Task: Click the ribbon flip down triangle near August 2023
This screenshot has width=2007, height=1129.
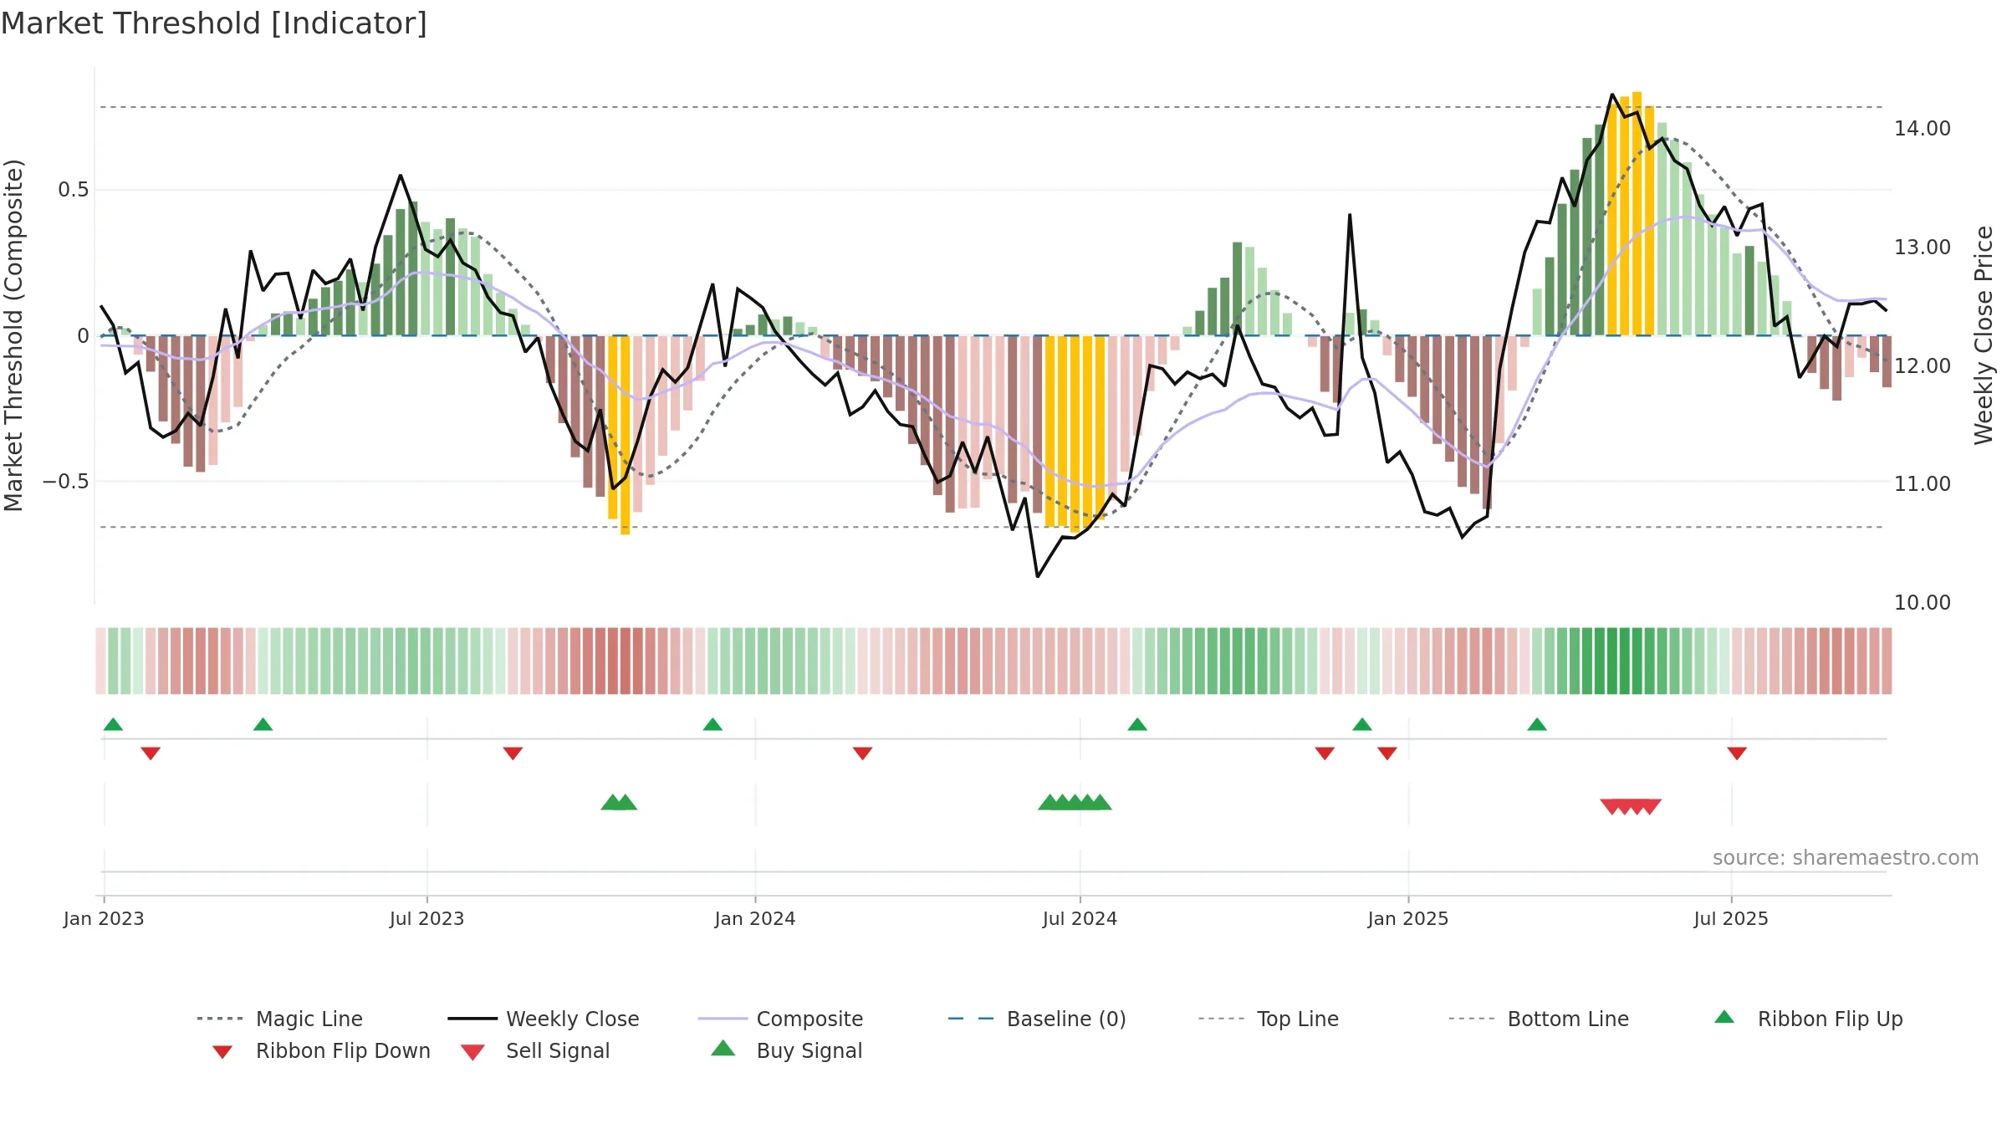Action: [513, 754]
